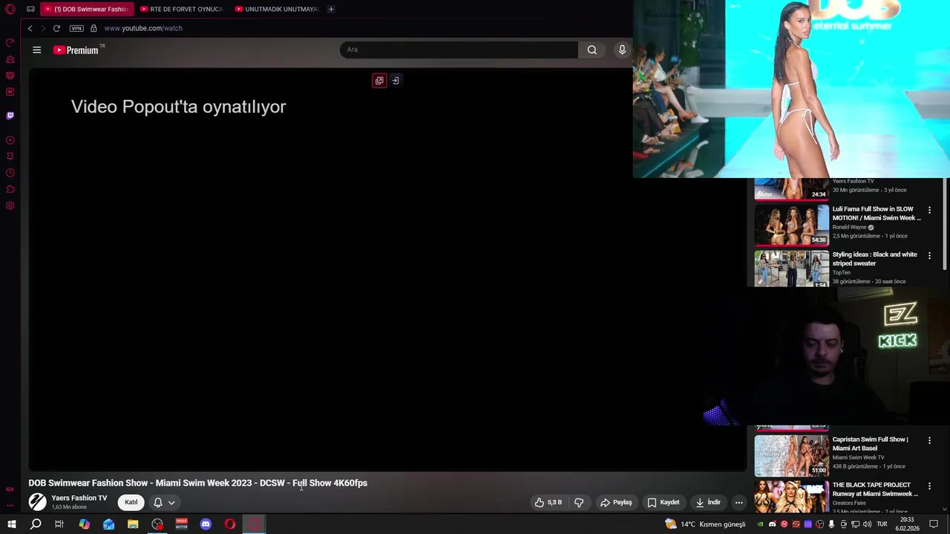Click the Katıl join button
This screenshot has width=950, height=534.
point(131,502)
